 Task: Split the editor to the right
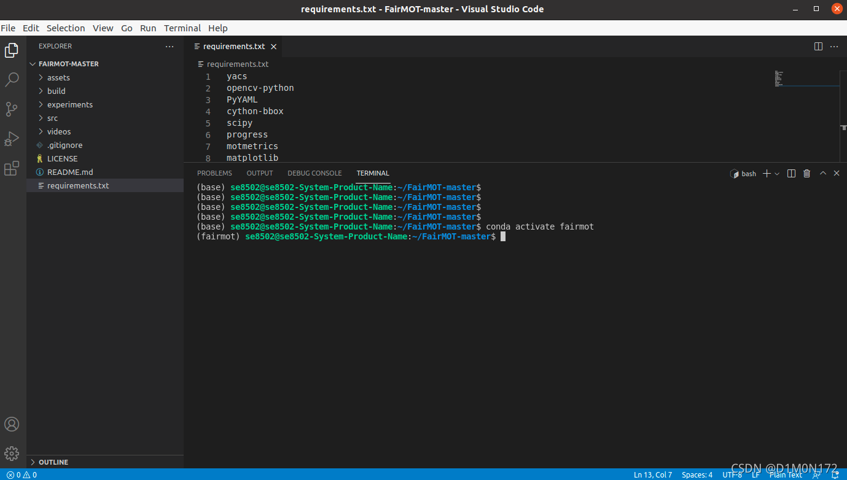coord(818,47)
